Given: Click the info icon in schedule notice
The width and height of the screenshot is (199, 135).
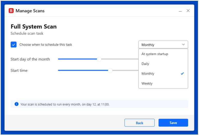Looking at the screenshot, I should pyautogui.click(x=16, y=104).
